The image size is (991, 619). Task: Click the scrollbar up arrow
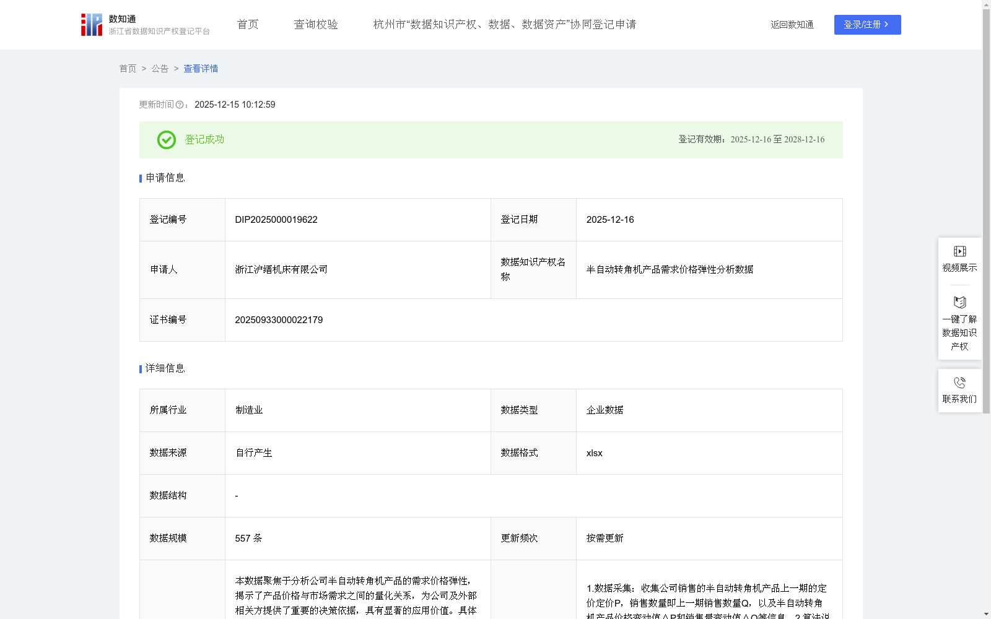point(986,4)
